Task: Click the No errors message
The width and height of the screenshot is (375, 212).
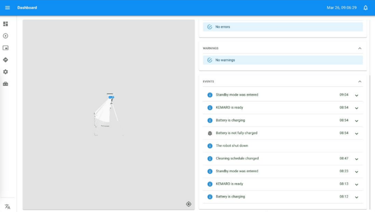Action: tap(283, 27)
